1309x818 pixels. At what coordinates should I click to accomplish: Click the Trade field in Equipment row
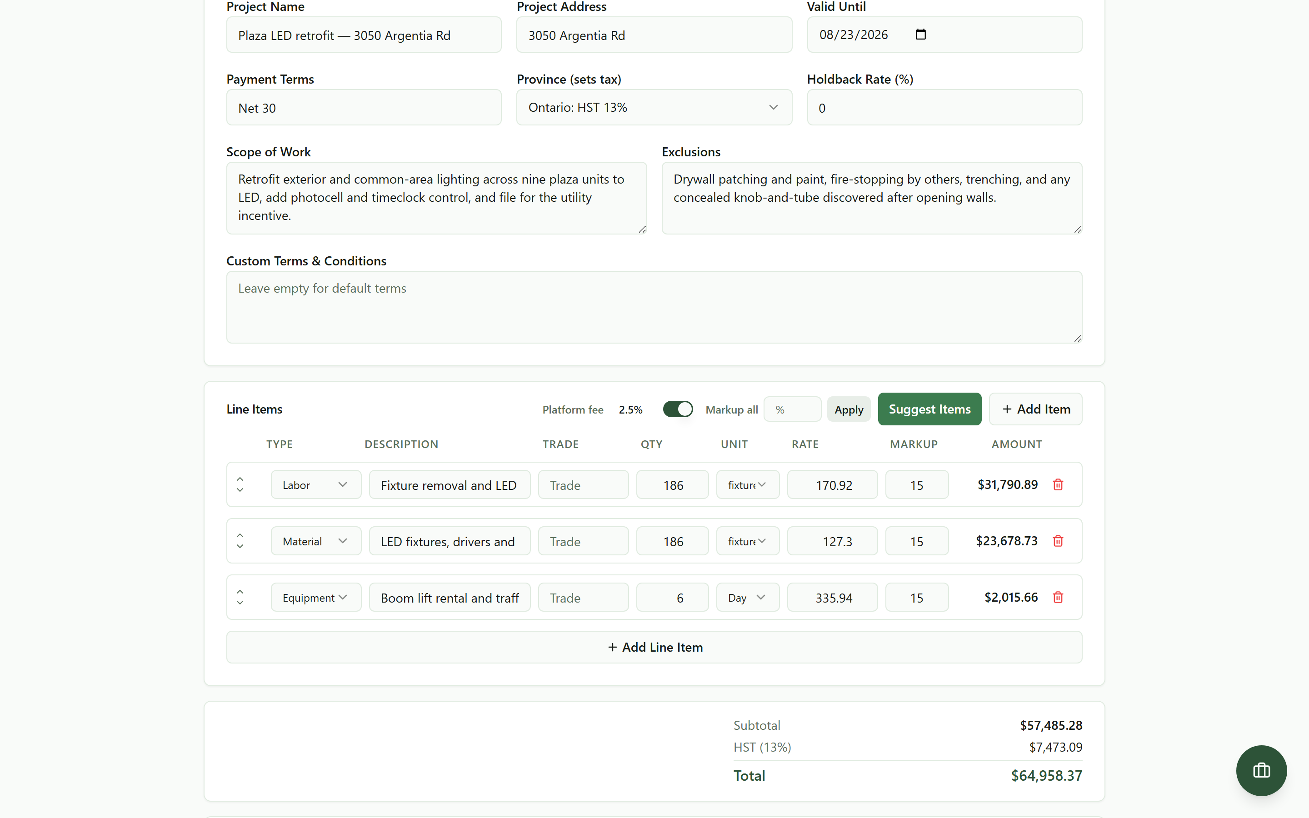[583, 597]
